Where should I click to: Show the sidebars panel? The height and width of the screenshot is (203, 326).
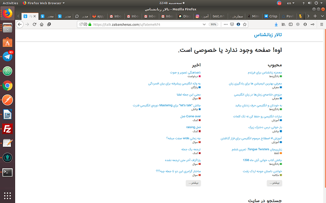click(x=291, y=24)
